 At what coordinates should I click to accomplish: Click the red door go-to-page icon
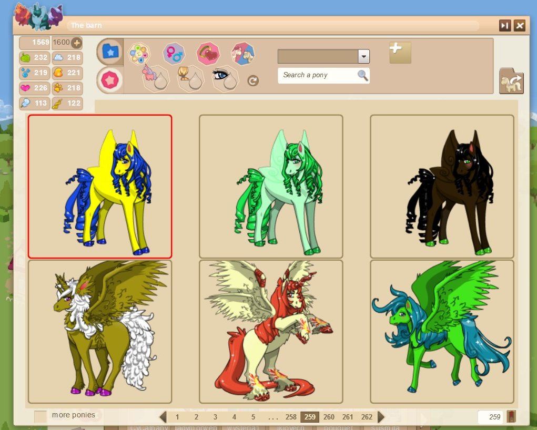click(x=511, y=417)
